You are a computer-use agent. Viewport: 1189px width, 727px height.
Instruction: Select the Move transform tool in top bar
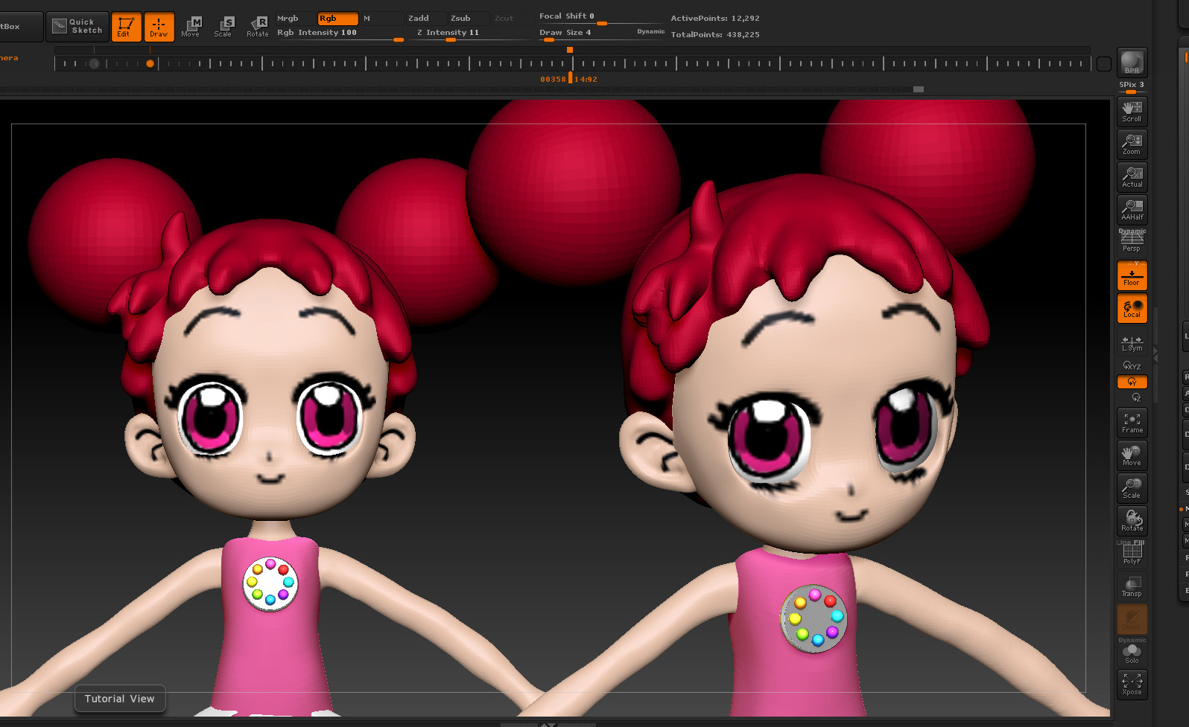191,27
